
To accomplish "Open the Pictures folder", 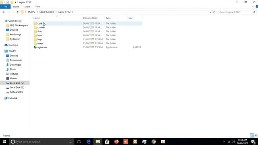I will [14, 74].
